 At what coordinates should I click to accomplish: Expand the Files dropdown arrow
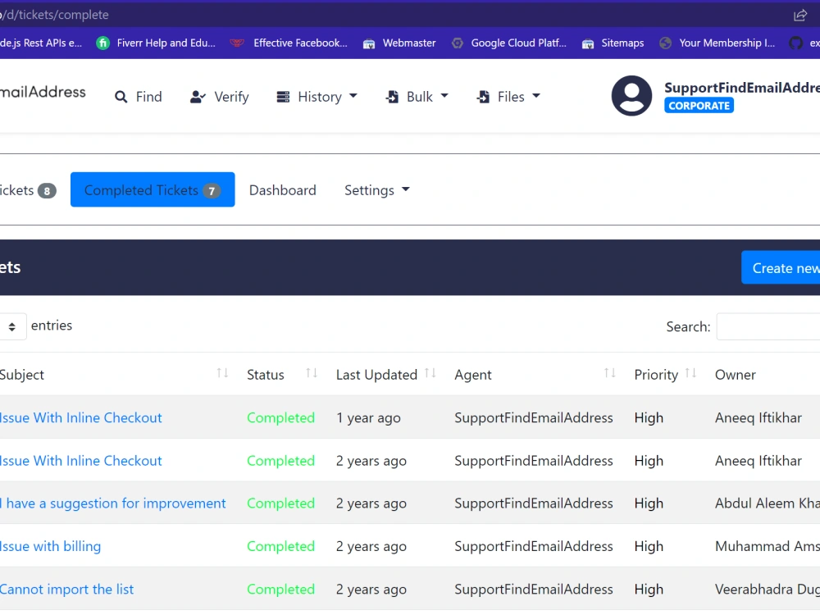click(536, 96)
